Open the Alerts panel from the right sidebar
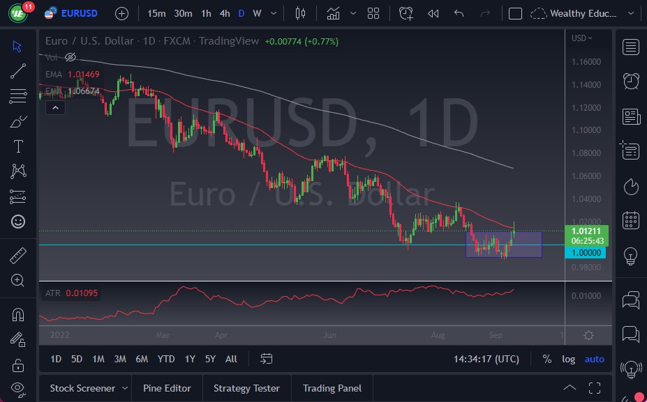This screenshot has height=402, width=647. coord(630,81)
